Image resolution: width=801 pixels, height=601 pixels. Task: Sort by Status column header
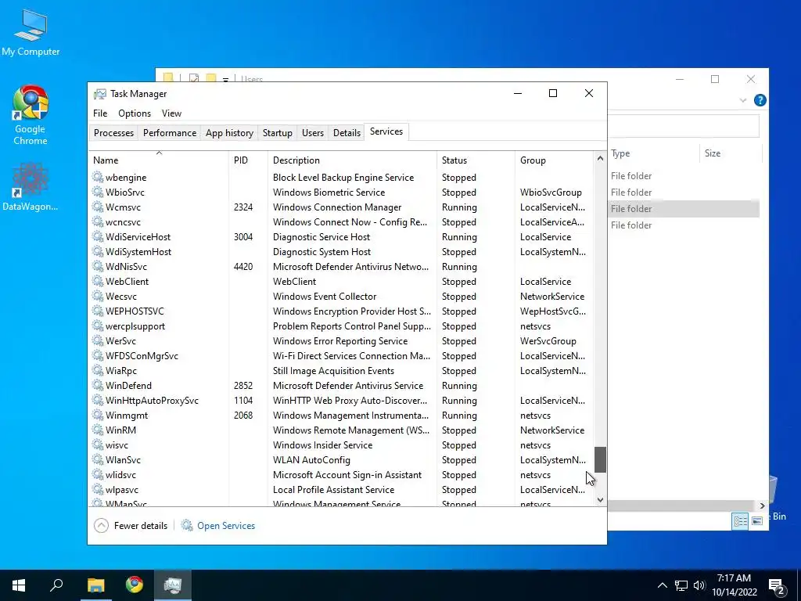[476, 160]
